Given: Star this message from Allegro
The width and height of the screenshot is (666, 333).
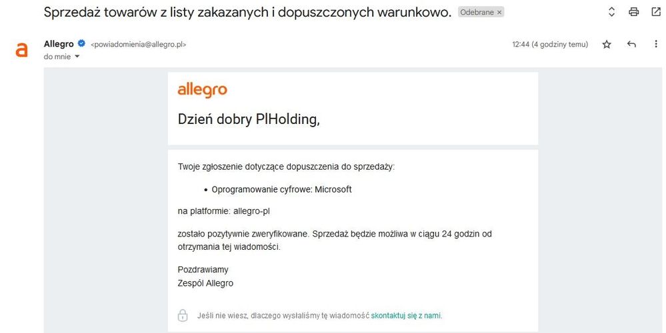Looking at the screenshot, I should click(x=607, y=45).
